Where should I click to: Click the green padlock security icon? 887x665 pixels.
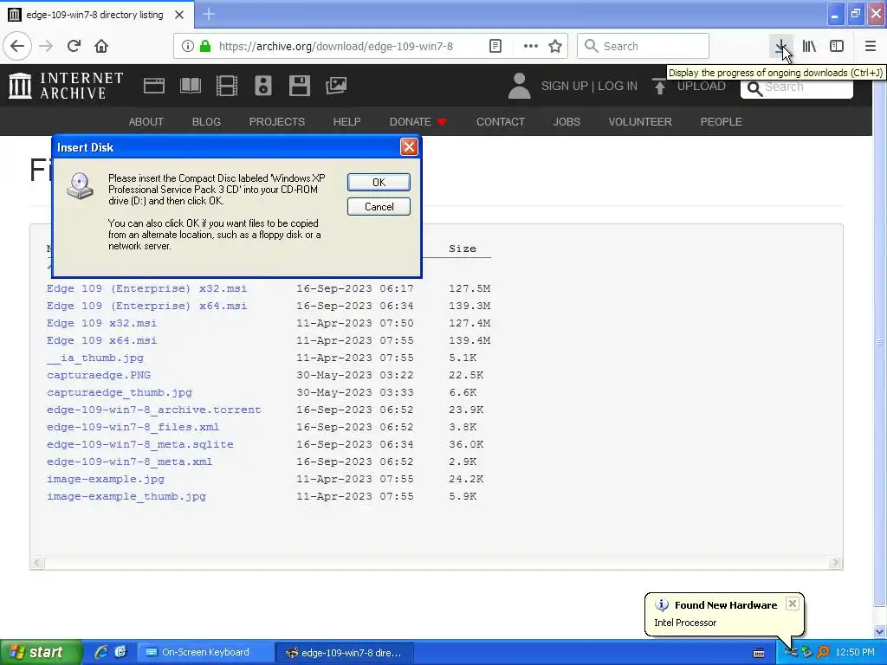[x=204, y=46]
